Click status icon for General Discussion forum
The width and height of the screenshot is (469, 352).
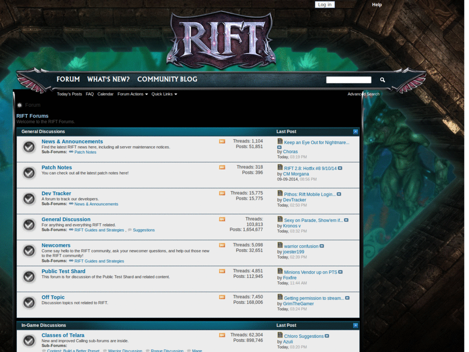(29, 225)
